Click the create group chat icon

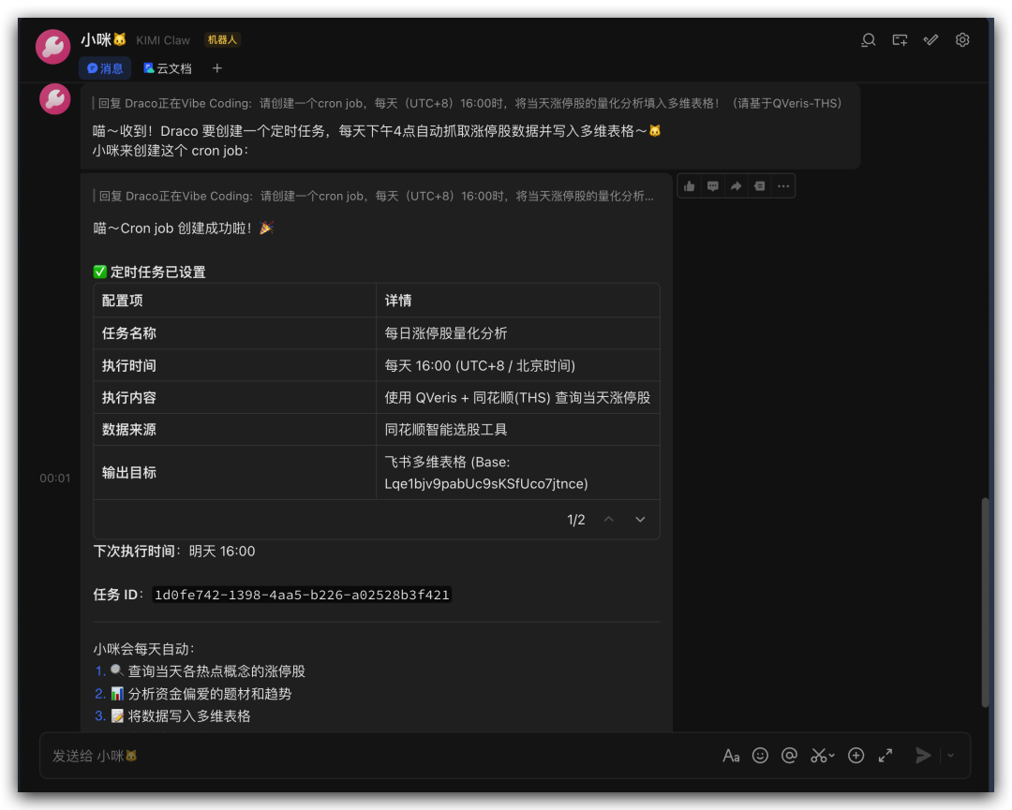[x=900, y=40]
